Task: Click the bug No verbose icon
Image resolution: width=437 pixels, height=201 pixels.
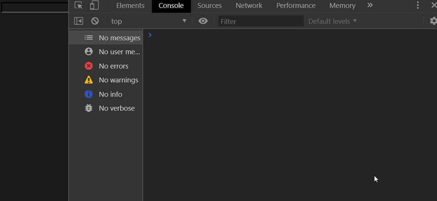Action: click(x=89, y=108)
